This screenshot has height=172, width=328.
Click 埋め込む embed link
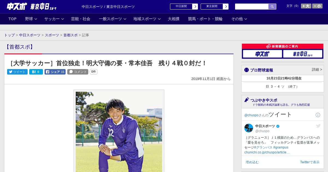252,162
